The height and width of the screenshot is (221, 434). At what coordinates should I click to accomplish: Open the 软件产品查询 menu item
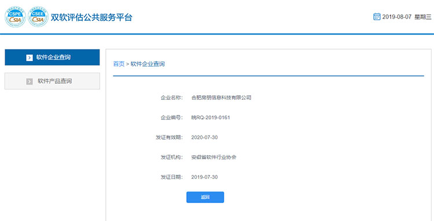point(52,81)
